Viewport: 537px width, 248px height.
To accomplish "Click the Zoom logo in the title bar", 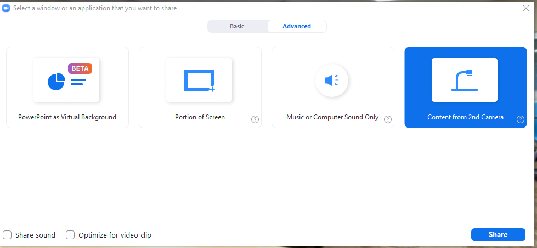I will coord(7,8).
